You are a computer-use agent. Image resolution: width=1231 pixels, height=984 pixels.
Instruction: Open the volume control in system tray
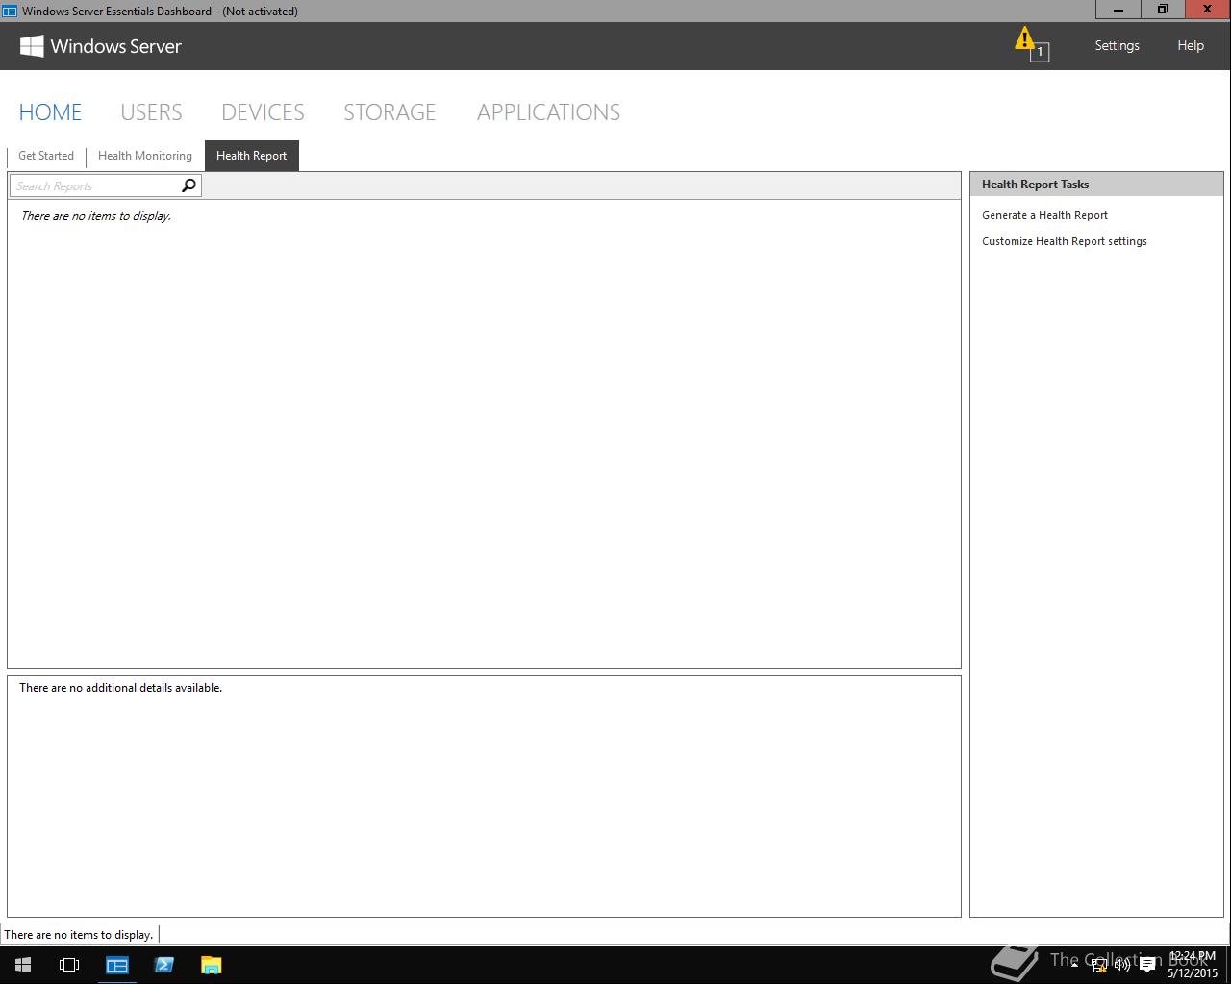[x=1122, y=965]
